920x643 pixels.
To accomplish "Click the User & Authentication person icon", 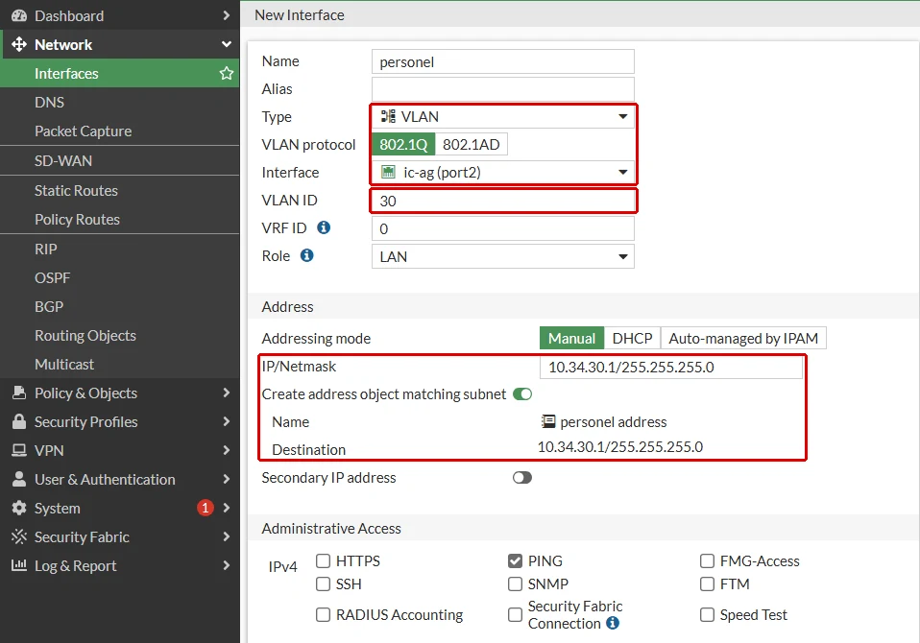I will pyautogui.click(x=19, y=479).
